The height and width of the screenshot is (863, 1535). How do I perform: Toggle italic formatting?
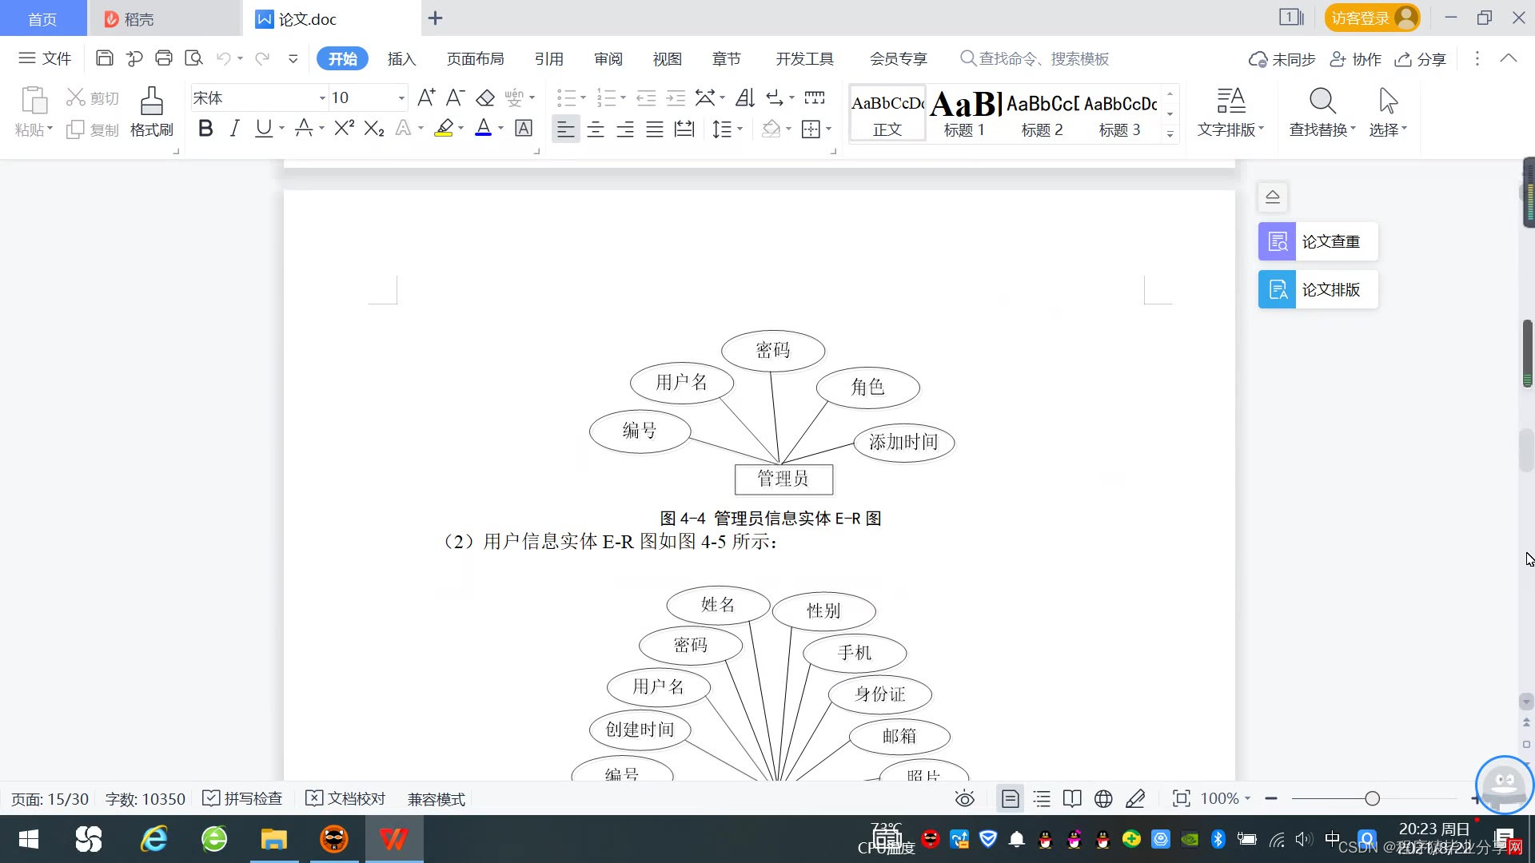point(234,129)
